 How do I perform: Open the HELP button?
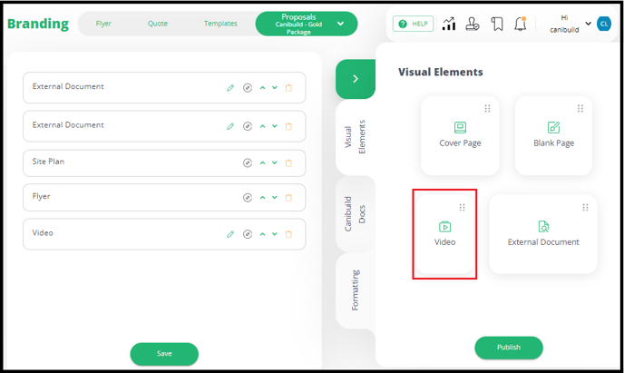[413, 24]
